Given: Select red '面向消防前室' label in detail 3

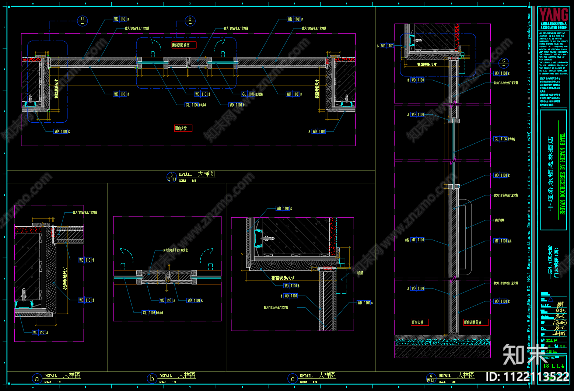Looking at the screenshot, I should click(184, 45).
